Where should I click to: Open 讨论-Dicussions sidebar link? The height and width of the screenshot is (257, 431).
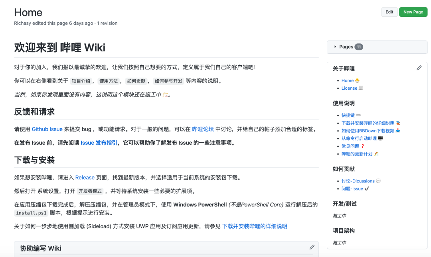tap(358, 181)
